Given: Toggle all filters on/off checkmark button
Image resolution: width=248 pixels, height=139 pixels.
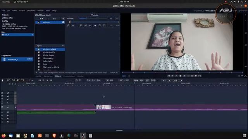Looking at the screenshot, I should point(63,19).
